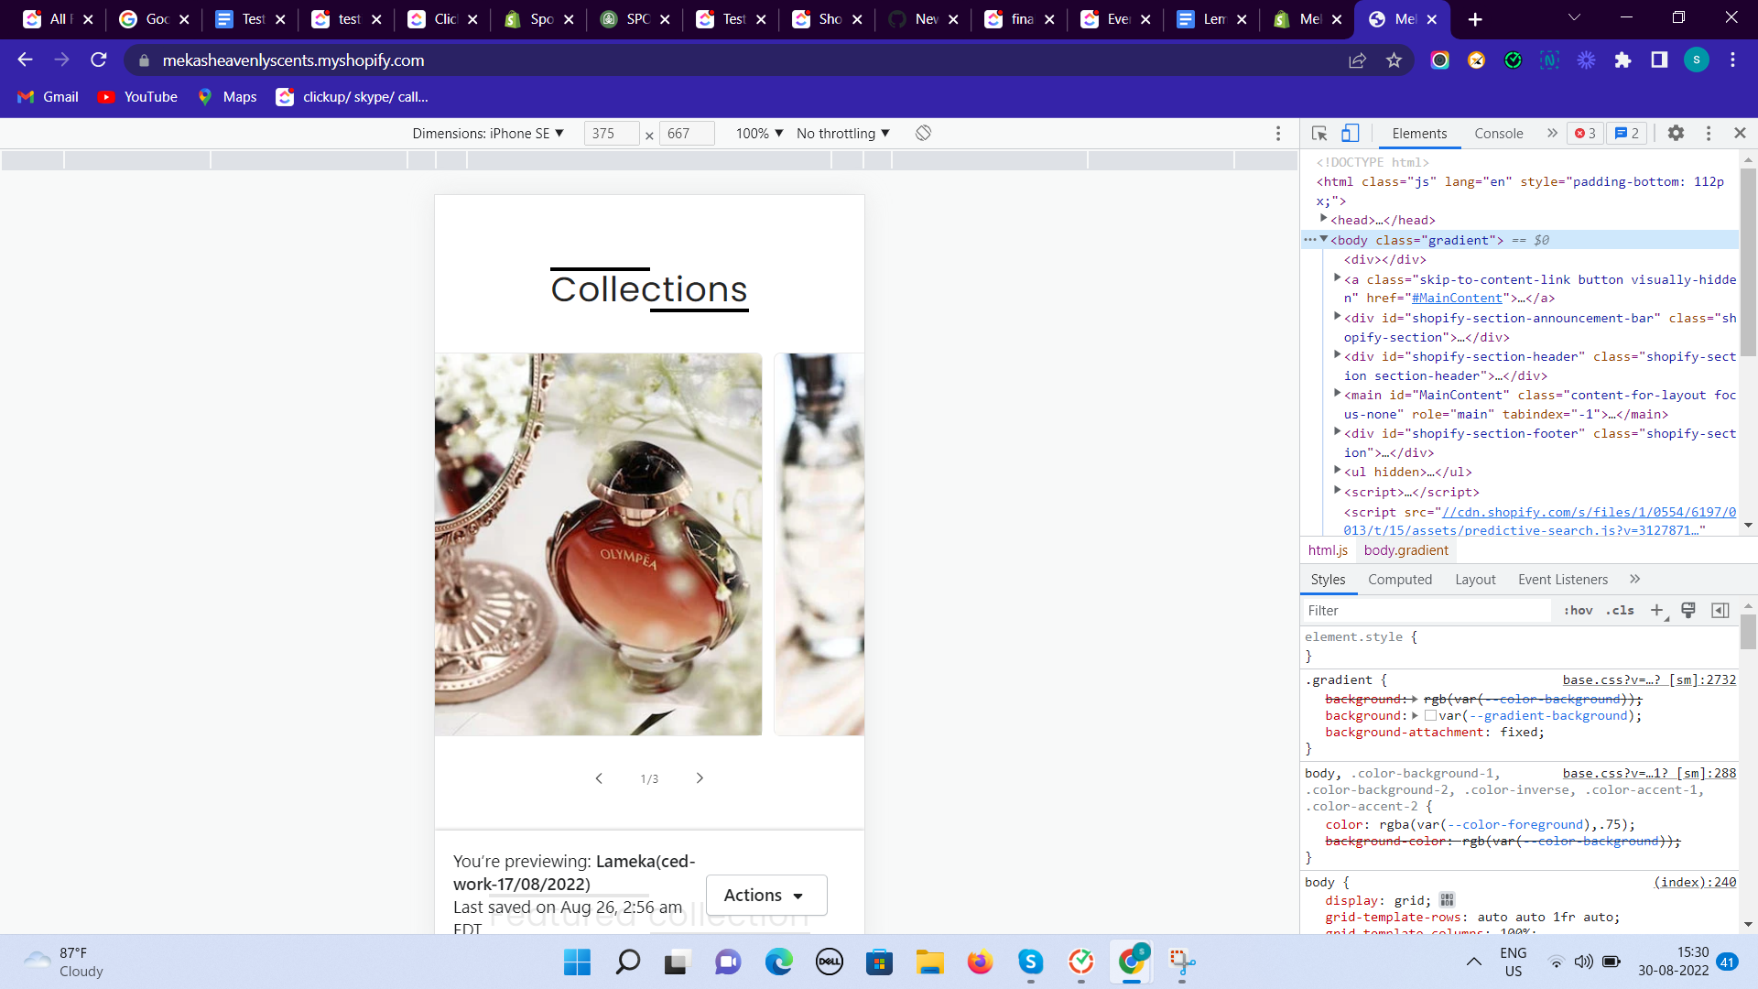This screenshot has width=1758, height=989.
Task: Bookmark this page with star icon
Action: pyautogui.click(x=1394, y=60)
